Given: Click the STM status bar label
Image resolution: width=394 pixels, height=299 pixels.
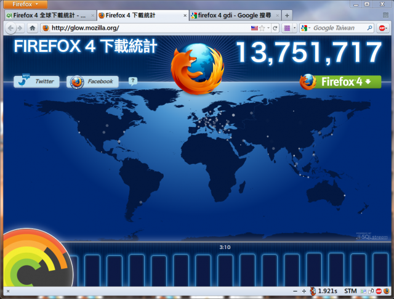Looking at the screenshot, I should (x=350, y=291).
